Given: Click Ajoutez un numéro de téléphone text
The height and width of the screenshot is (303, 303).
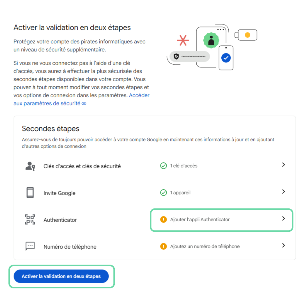Looking at the screenshot, I should (x=205, y=246).
